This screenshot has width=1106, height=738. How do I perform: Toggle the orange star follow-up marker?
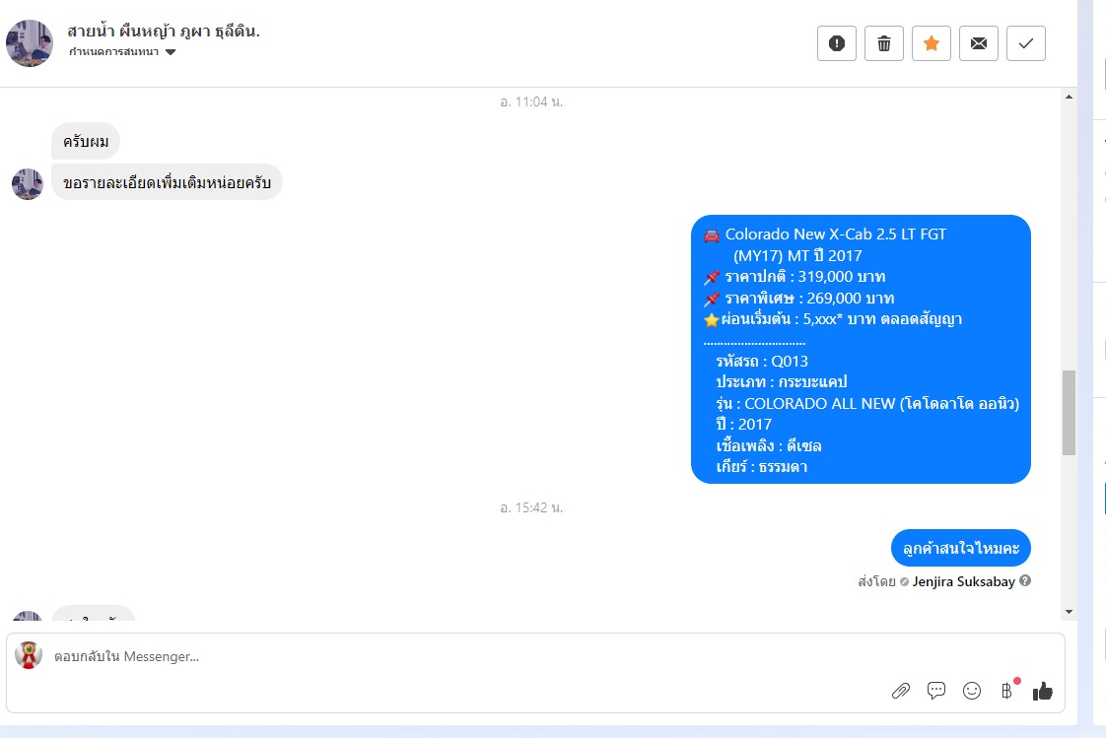point(932,43)
